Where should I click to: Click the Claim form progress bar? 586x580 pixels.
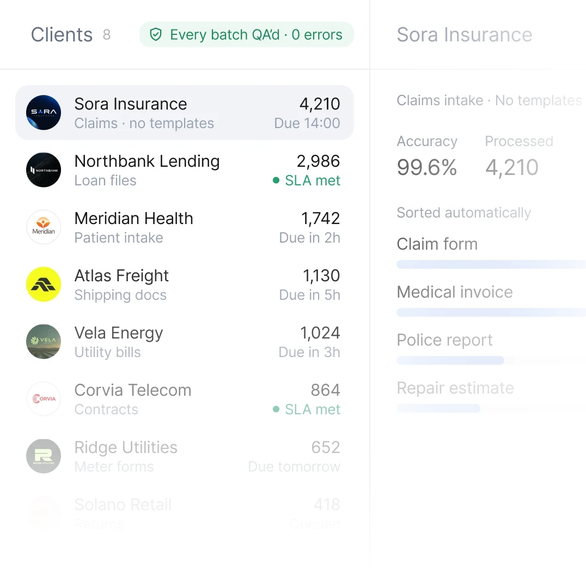tap(491, 264)
